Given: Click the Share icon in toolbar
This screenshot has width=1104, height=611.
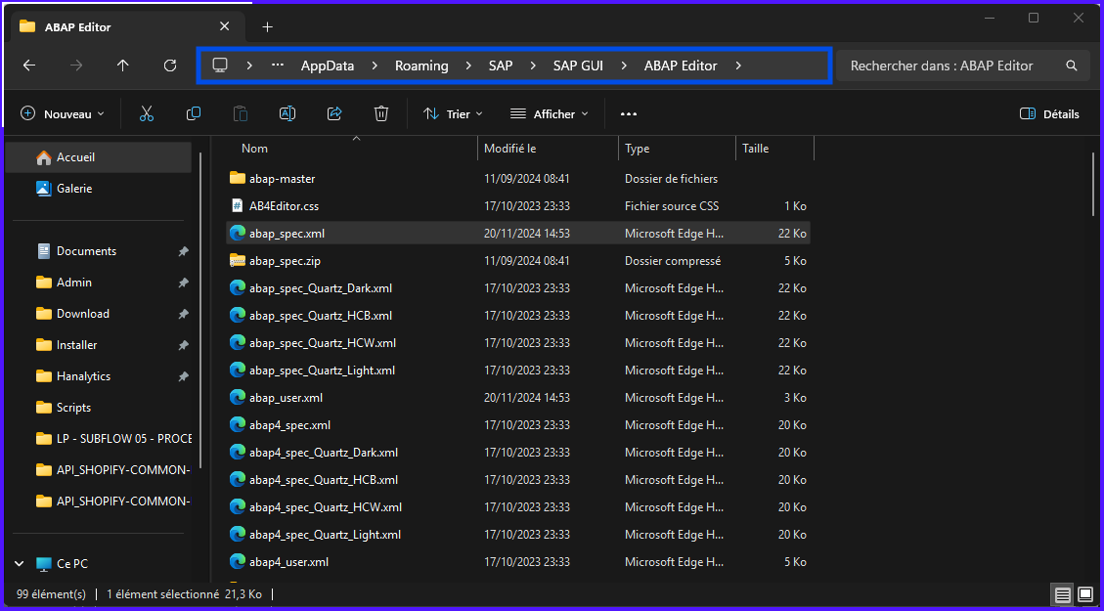Looking at the screenshot, I should click(334, 114).
